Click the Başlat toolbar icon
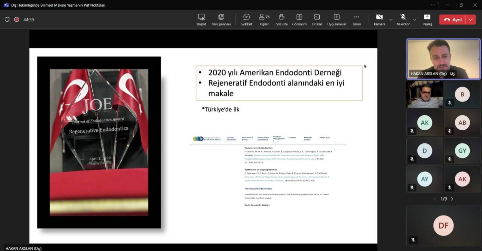Screen dimensions: 482x251 pos(201,20)
